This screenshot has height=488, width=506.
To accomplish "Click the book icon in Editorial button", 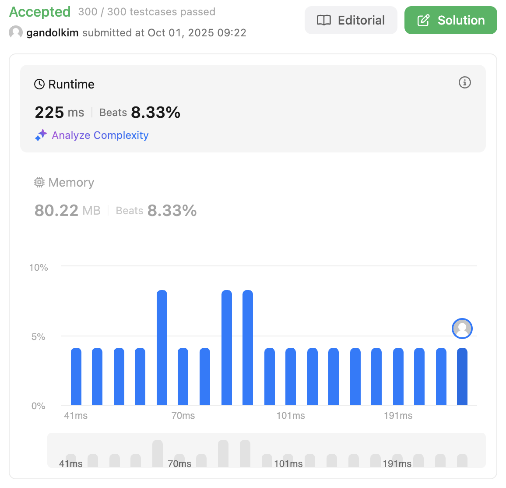I will [323, 20].
